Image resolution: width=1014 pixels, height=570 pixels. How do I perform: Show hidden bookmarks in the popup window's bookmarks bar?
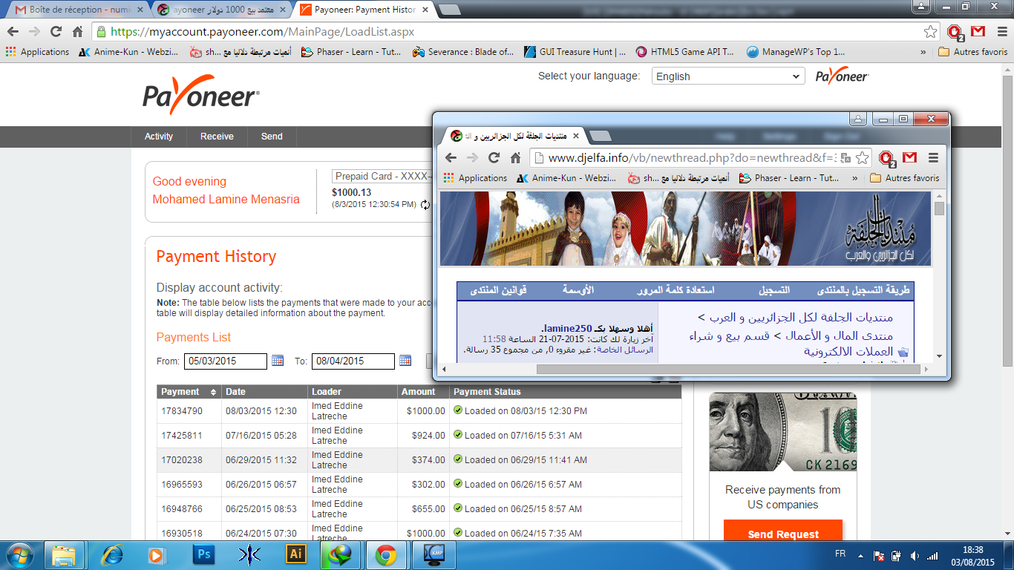coord(854,178)
